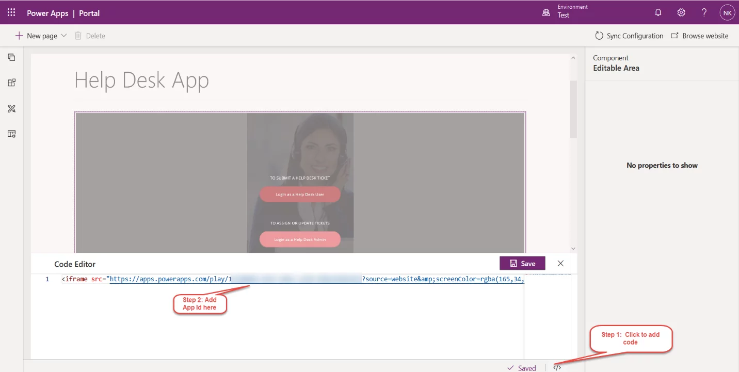
Task: Open Pages and navigation sidebar icon
Action: tap(11, 57)
